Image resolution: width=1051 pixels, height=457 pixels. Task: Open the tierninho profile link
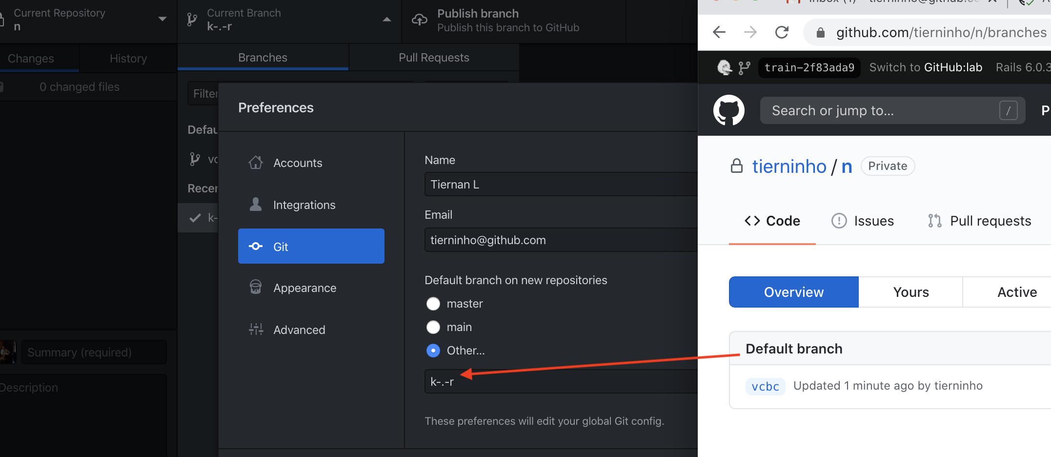(789, 166)
